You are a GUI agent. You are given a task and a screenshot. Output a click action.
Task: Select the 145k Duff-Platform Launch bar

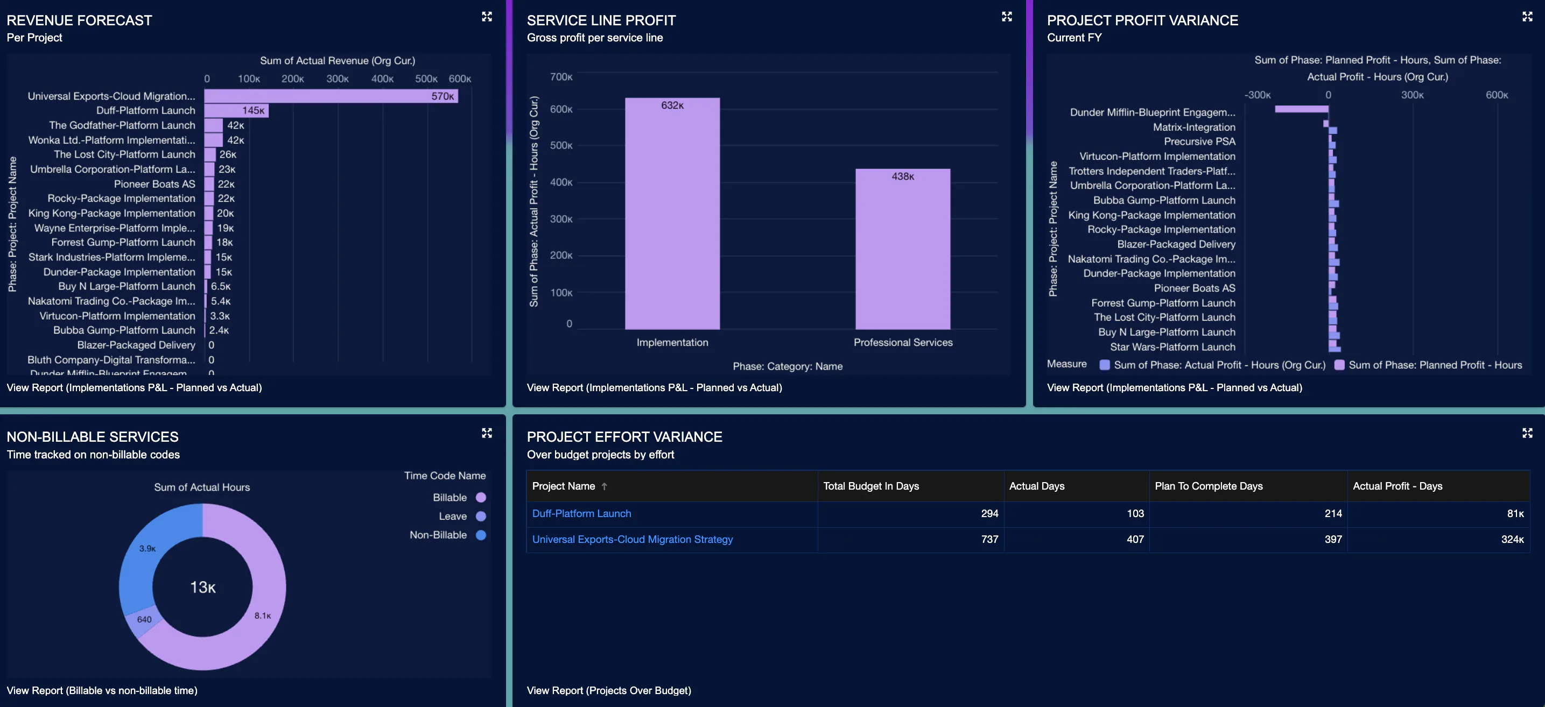[236, 110]
